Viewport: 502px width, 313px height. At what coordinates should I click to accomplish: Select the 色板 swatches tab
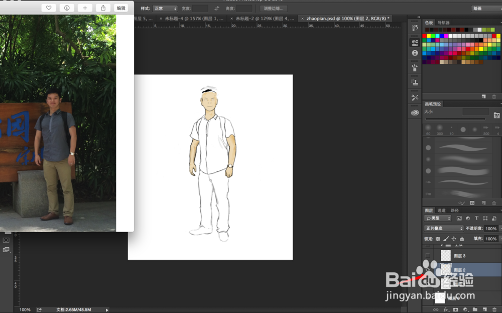pos(429,23)
